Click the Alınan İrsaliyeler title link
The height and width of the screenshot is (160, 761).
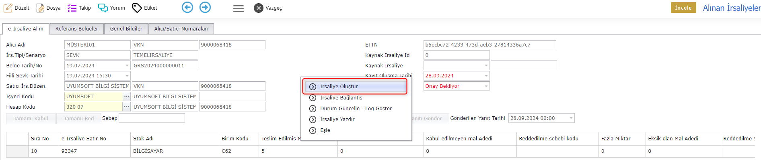pos(732,8)
